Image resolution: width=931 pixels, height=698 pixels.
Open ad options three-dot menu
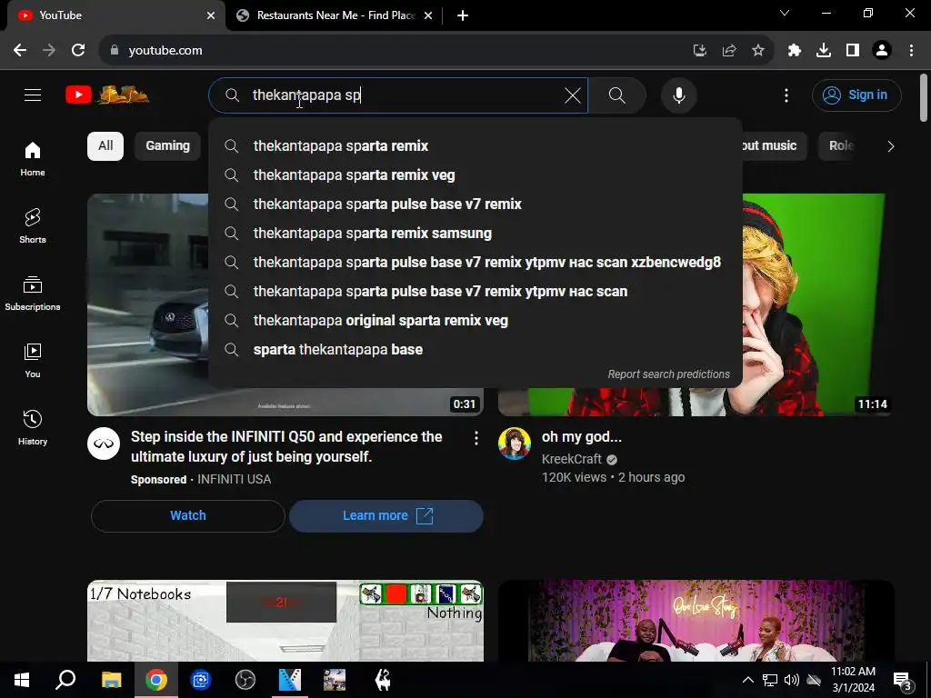tap(476, 438)
